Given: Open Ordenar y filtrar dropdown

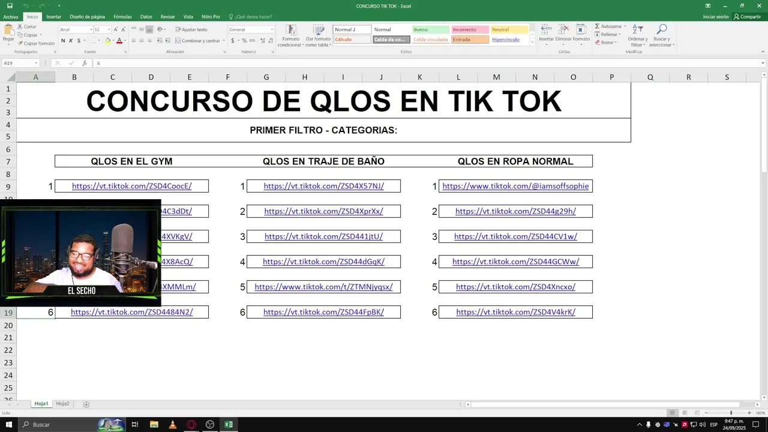Looking at the screenshot, I should pyautogui.click(x=638, y=36).
